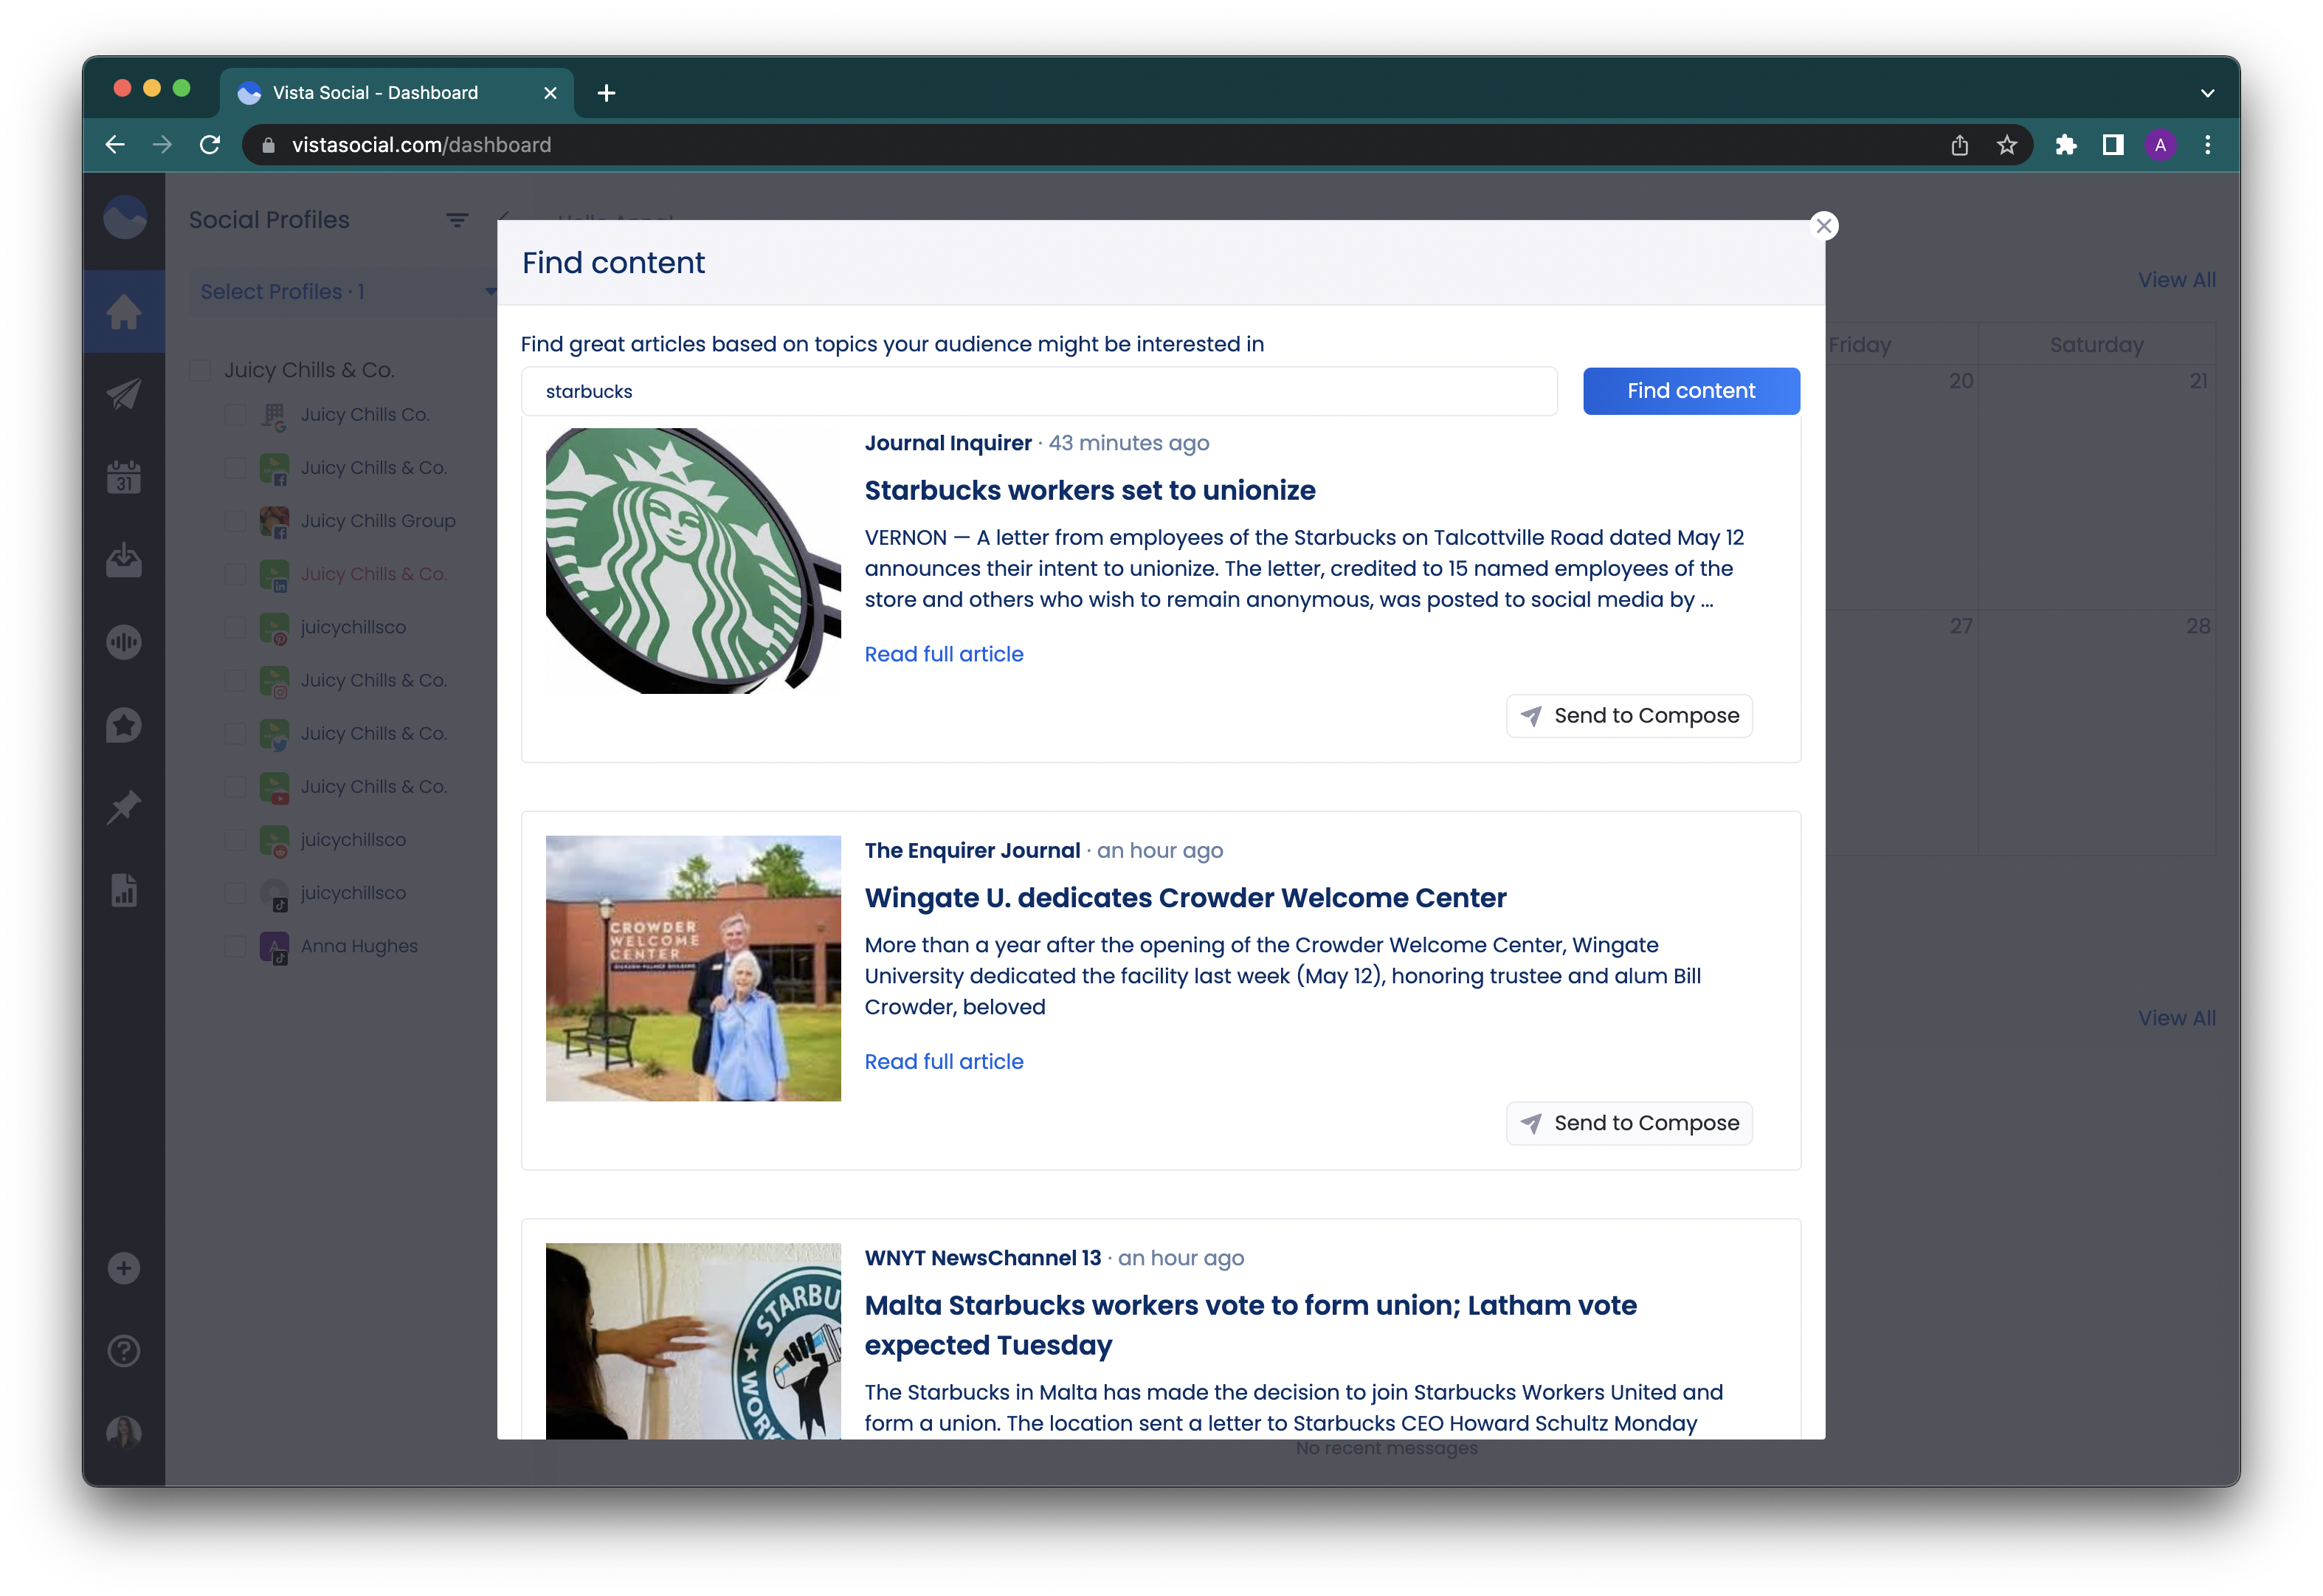The image size is (2323, 1596).
Task: Open the Starbucks workers set to unionize headline
Action: coord(1089,490)
